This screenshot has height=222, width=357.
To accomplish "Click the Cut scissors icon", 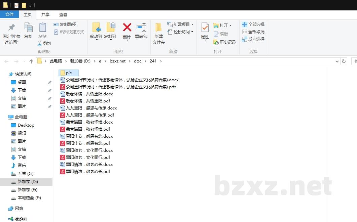I will (x=39, y=43).
